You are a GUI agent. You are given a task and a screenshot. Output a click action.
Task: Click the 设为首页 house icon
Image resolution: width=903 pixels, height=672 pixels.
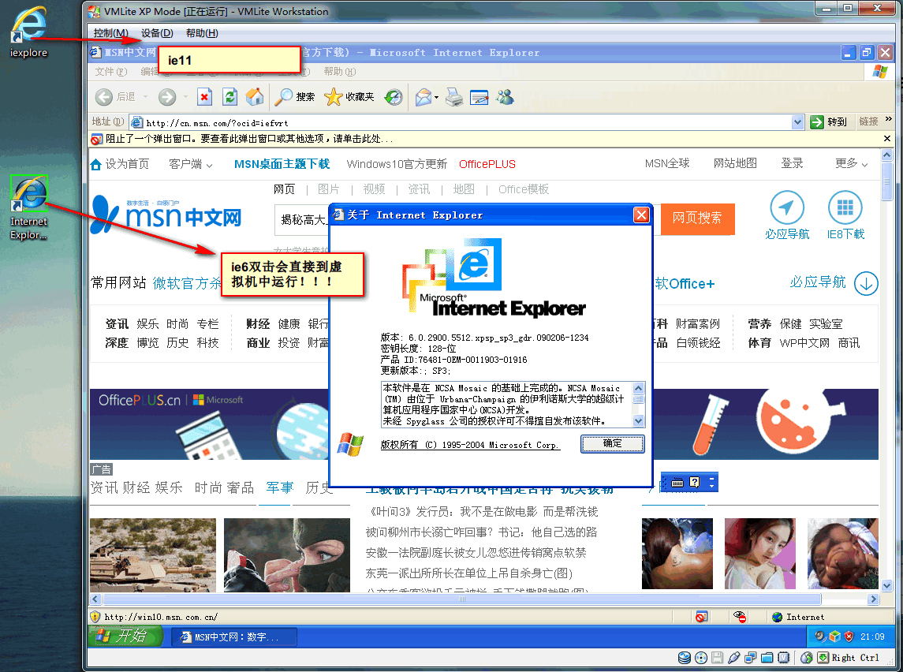coord(96,165)
